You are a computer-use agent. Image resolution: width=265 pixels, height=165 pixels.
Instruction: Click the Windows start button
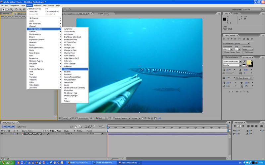click(7, 163)
